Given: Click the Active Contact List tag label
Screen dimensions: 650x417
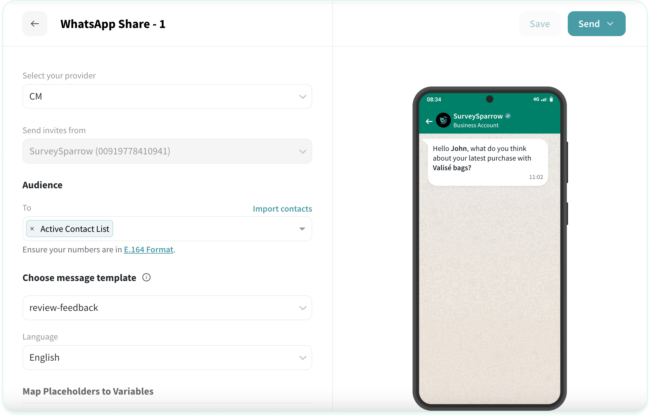Looking at the screenshot, I should pyautogui.click(x=75, y=229).
